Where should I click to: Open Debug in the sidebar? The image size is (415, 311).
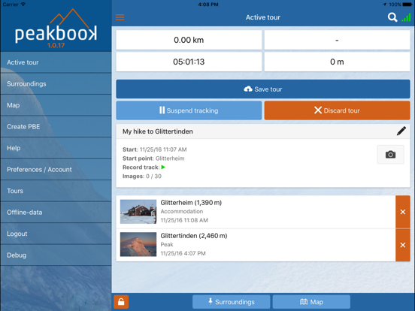coord(56,255)
